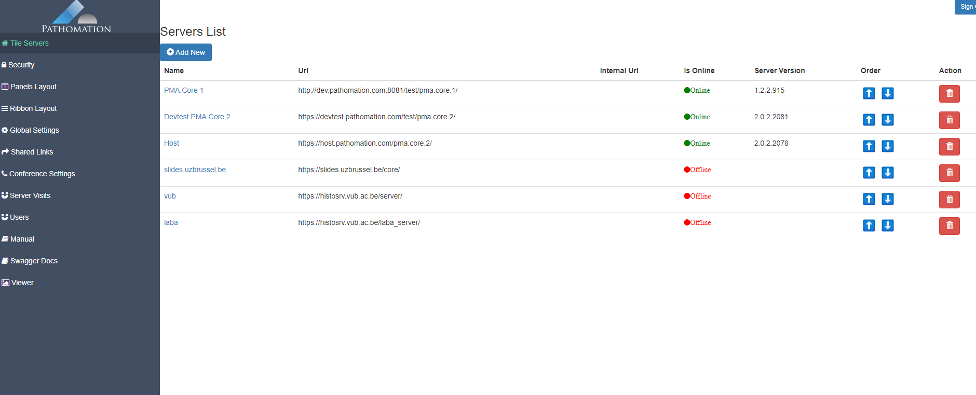Delete the slides.uzbrussel.be server
Screen dimensions: 976x395
[949, 173]
